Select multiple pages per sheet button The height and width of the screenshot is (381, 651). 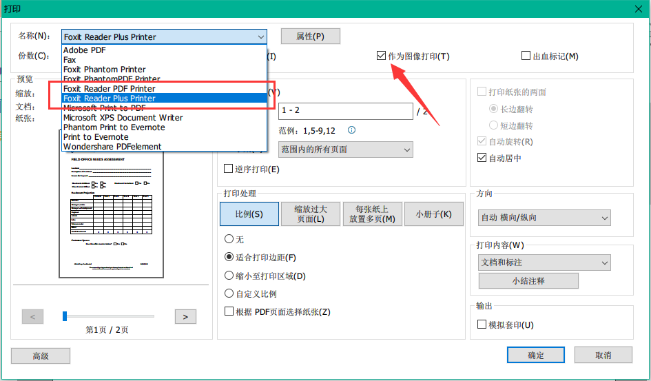click(373, 214)
